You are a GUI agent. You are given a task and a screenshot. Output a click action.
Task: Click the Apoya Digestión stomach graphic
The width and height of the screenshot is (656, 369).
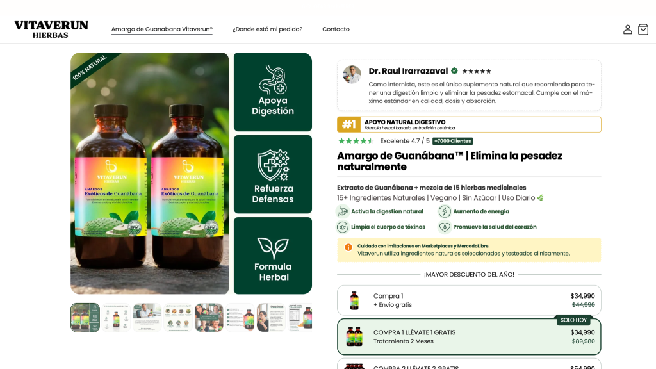273,79
